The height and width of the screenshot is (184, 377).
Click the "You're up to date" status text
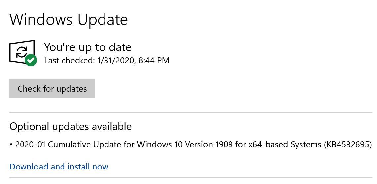pos(88,47)
